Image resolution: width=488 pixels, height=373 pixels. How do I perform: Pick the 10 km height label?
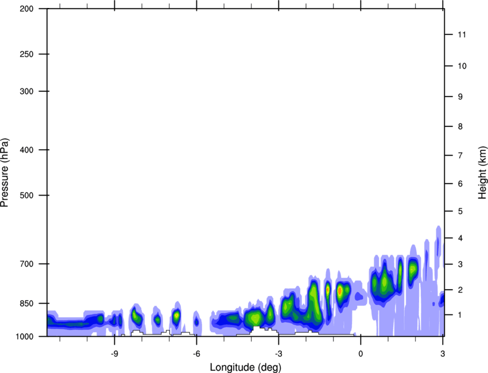click(x=462, y=66)
